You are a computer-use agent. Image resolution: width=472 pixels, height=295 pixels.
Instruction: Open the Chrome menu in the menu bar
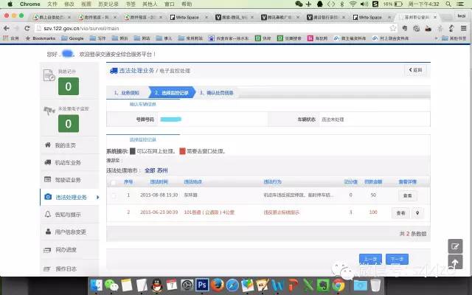point(29,4)
